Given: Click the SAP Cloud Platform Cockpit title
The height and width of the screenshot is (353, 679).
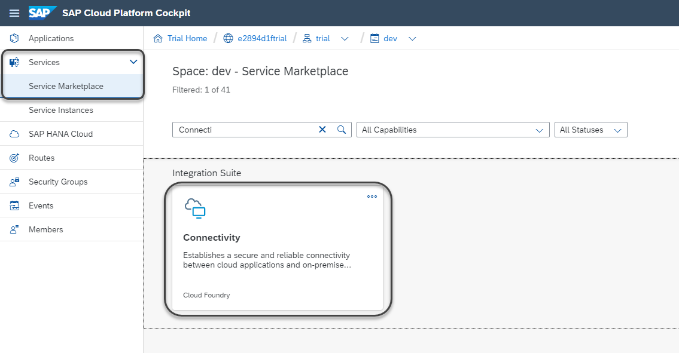Looking at the screenshot, I should pos(126,13).
